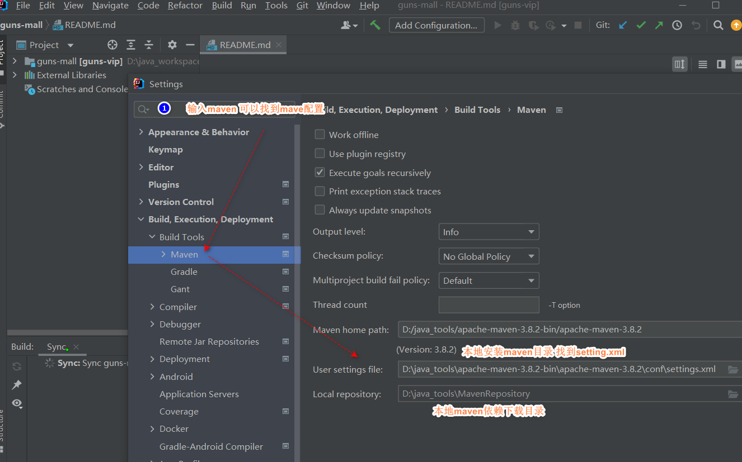742x462 pixels.
Task: Switch to editor and preview split icon
Action: (x=721, y=64)
